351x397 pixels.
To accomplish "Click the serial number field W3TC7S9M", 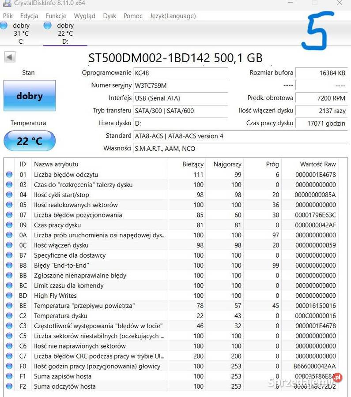I will point(181,86).
